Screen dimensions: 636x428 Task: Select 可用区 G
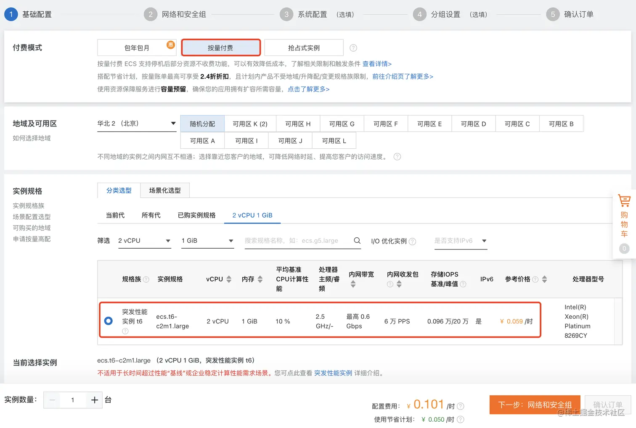(x=342, y=124)
